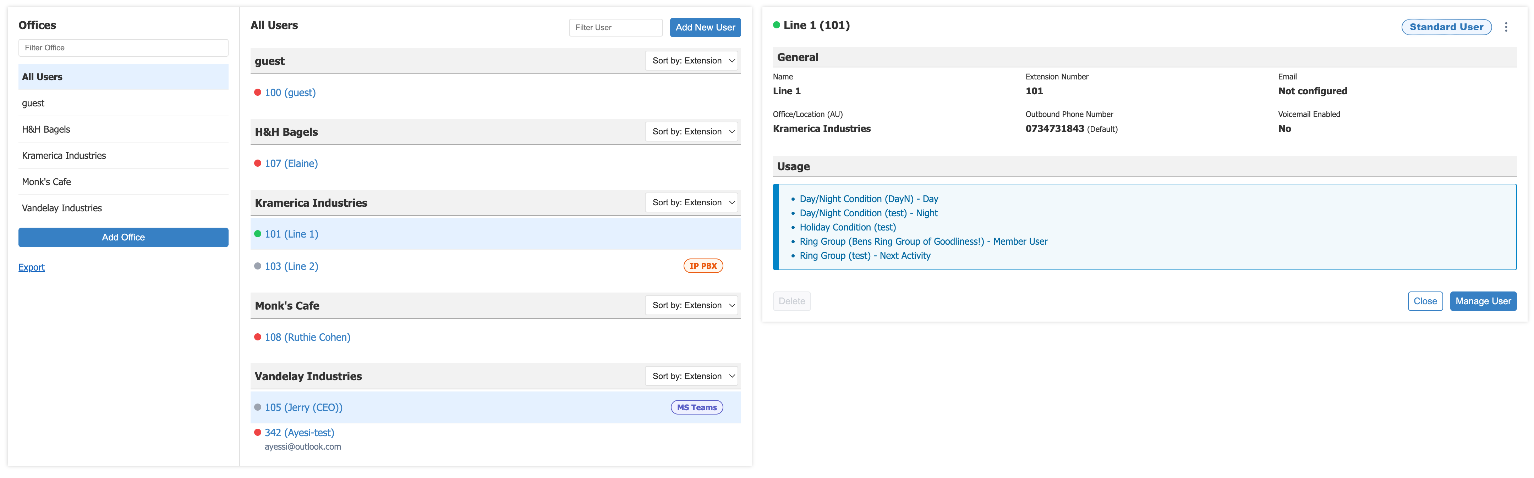
Task: Close the Line 1 details panel
Action: point(1425,301)
